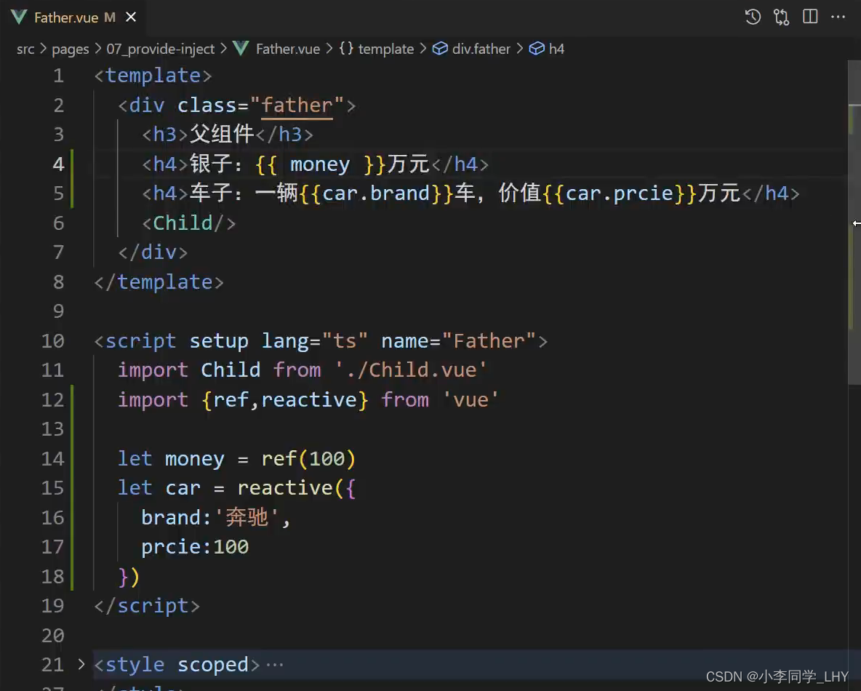Split the editor to the right
861x691 pixels.
tap(810, 17)
